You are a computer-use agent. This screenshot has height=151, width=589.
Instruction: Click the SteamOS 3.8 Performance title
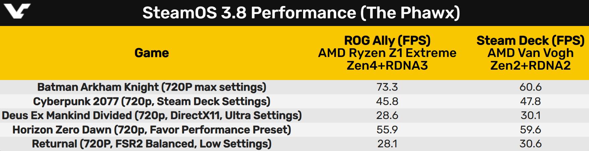click(301, 13)
